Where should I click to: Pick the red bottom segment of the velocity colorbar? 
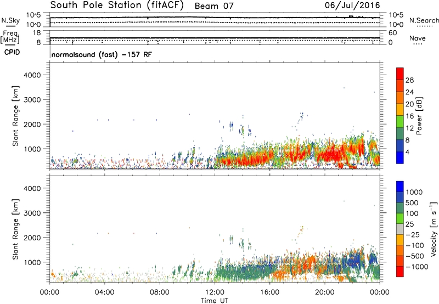(x=400, y=272)
